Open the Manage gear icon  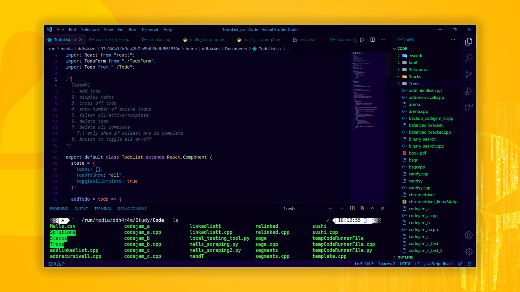[x=469, y=251]
